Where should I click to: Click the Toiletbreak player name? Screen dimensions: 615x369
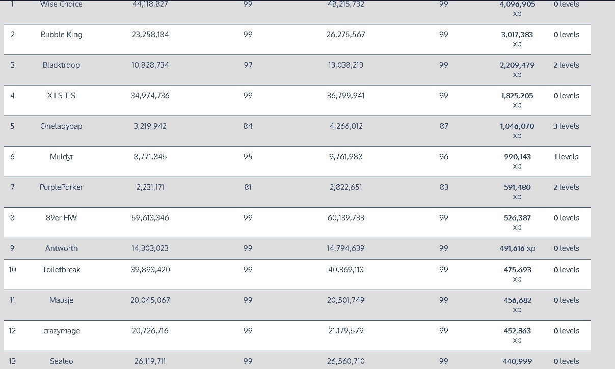pyautogui.click(x=61, y=270)
